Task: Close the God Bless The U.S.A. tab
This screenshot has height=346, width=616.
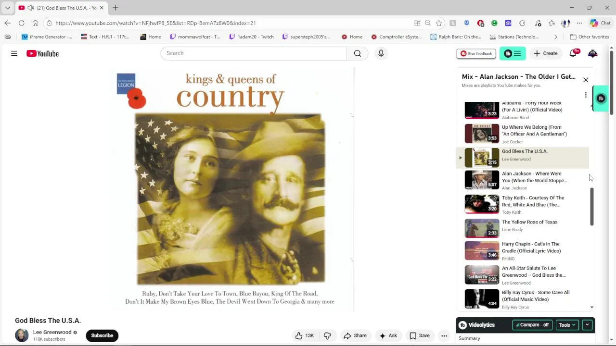Action: tap(102, 8)
